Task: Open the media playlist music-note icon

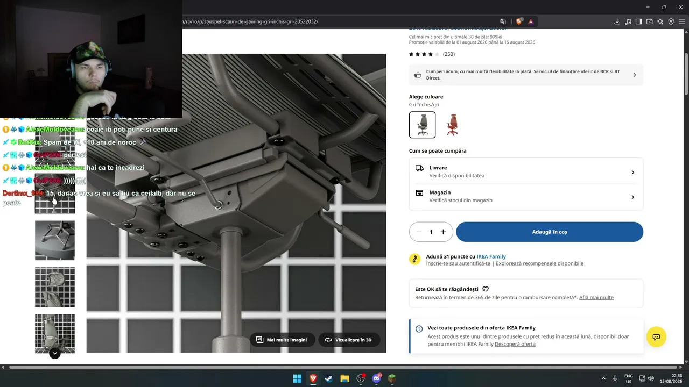Action: 628,21
